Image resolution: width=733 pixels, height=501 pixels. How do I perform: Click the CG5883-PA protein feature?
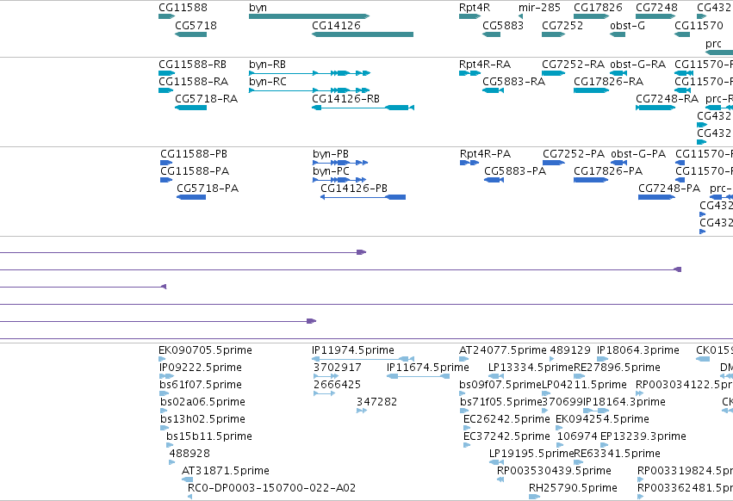[494, 180]
